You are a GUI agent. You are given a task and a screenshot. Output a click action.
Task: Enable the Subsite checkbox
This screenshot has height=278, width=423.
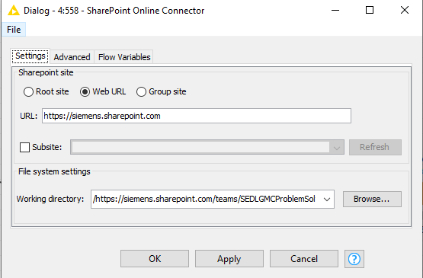point(24,147)
